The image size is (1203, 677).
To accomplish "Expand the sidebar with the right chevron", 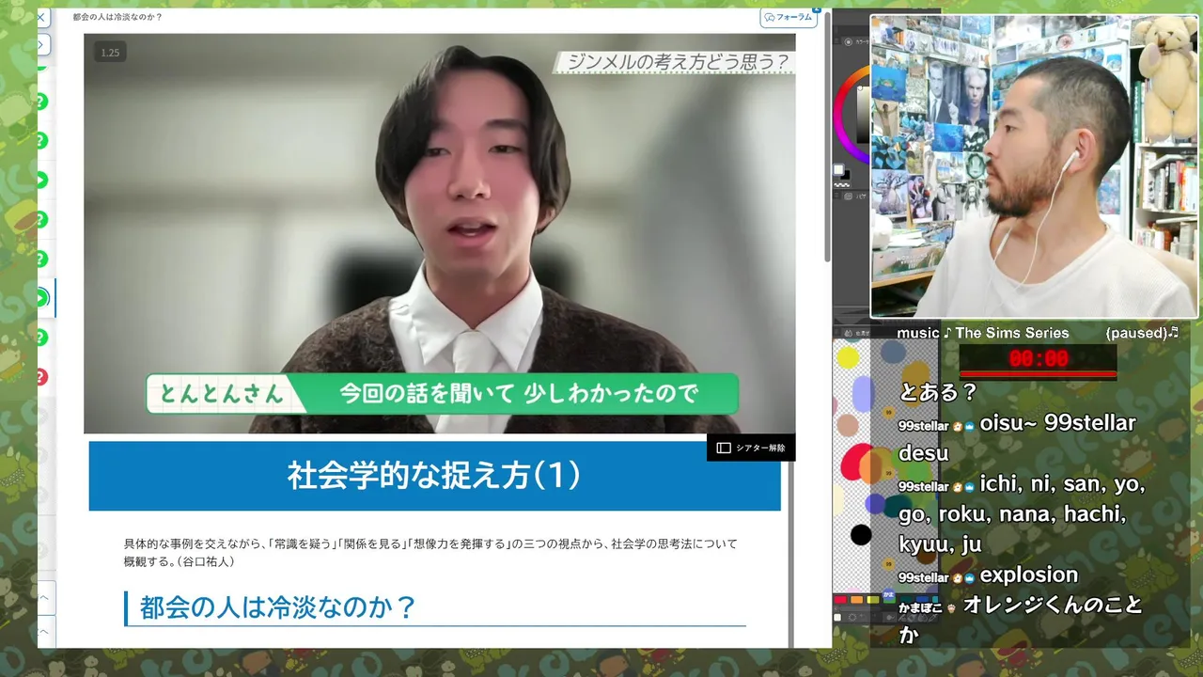I will pos(43,44).
